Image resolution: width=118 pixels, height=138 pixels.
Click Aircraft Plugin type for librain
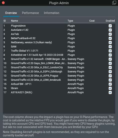[75, 88]
